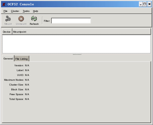Click the empty device list area
The image size is (153, 125).
(x=76, y=44)
